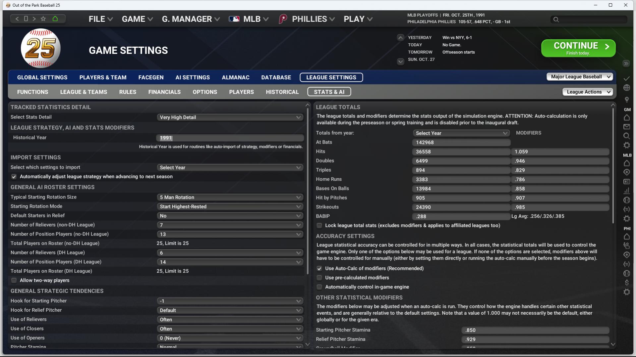The height and width of the screenshot is (357, 636).
Task: Click the star bookmark icon
Action: click(43, 19)
